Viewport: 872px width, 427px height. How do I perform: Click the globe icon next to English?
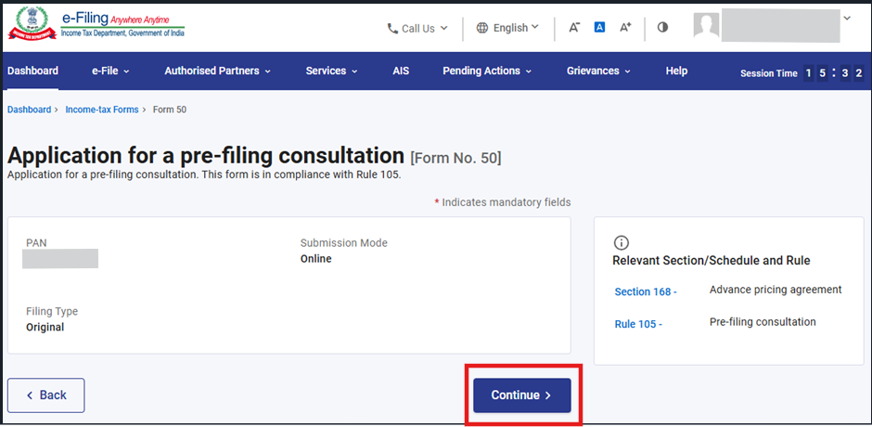482,28
